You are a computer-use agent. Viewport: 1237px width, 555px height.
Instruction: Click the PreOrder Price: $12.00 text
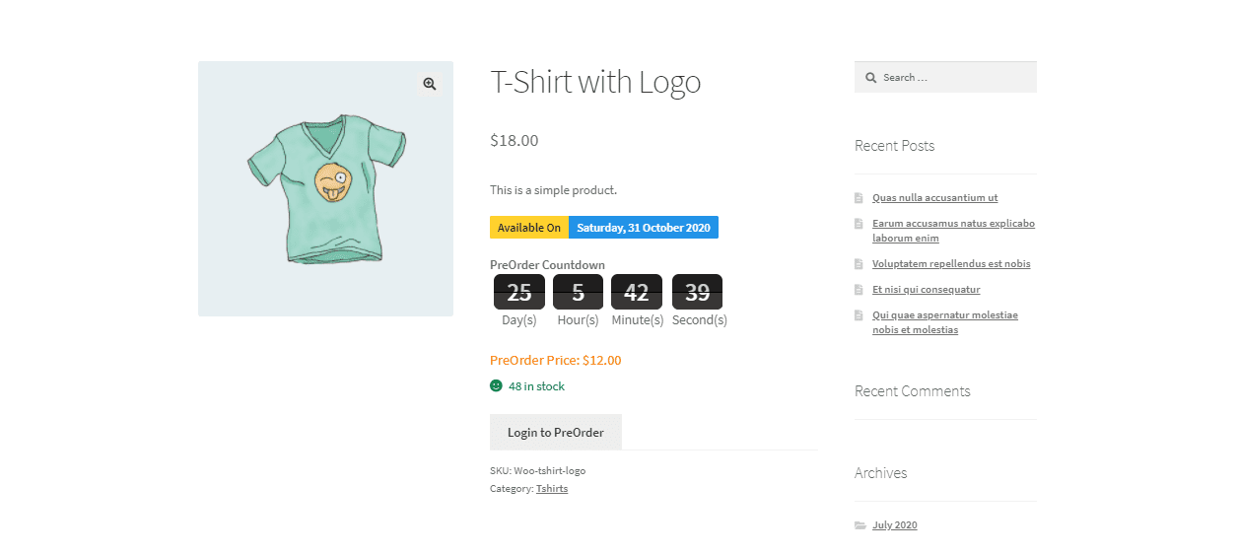point(556,361)
